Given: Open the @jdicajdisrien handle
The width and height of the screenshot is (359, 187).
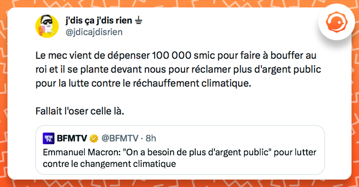Looking at the screenshot, I should (x=93, y=32).
